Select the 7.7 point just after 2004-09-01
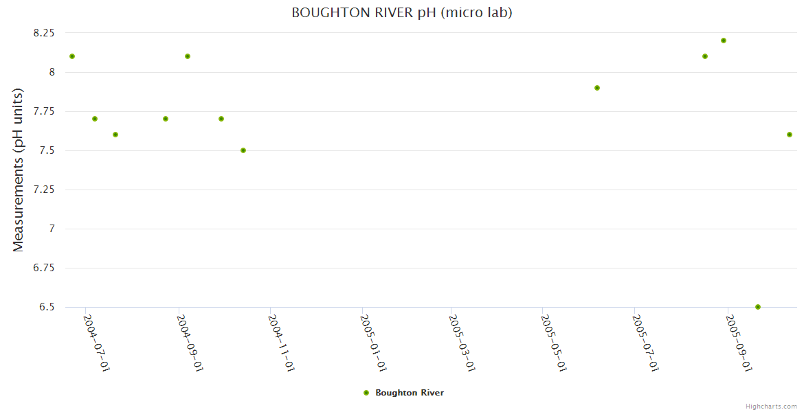804x412 pixels. 221,119
